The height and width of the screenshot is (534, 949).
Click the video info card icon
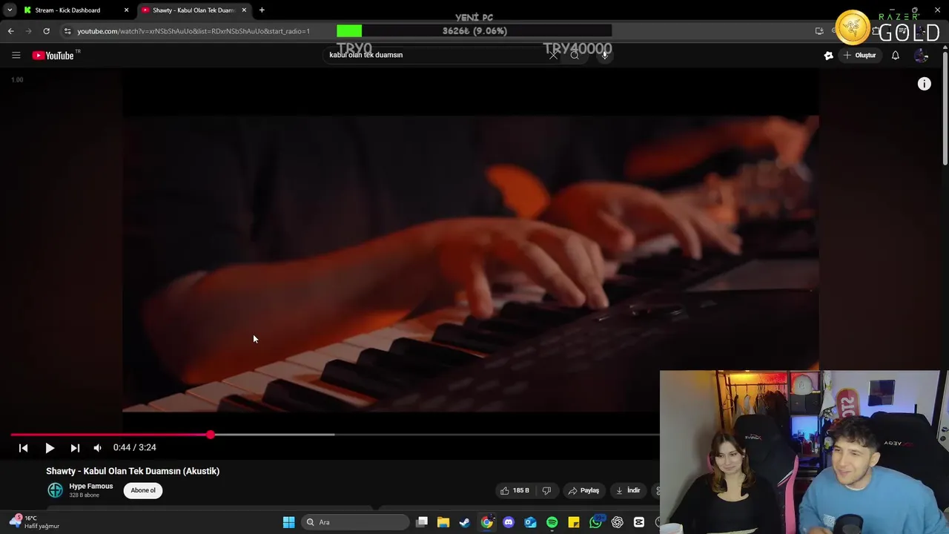(x=924, y=84)
